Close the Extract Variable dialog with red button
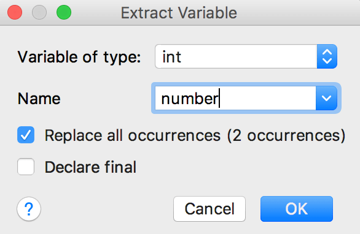 point(15,12)
